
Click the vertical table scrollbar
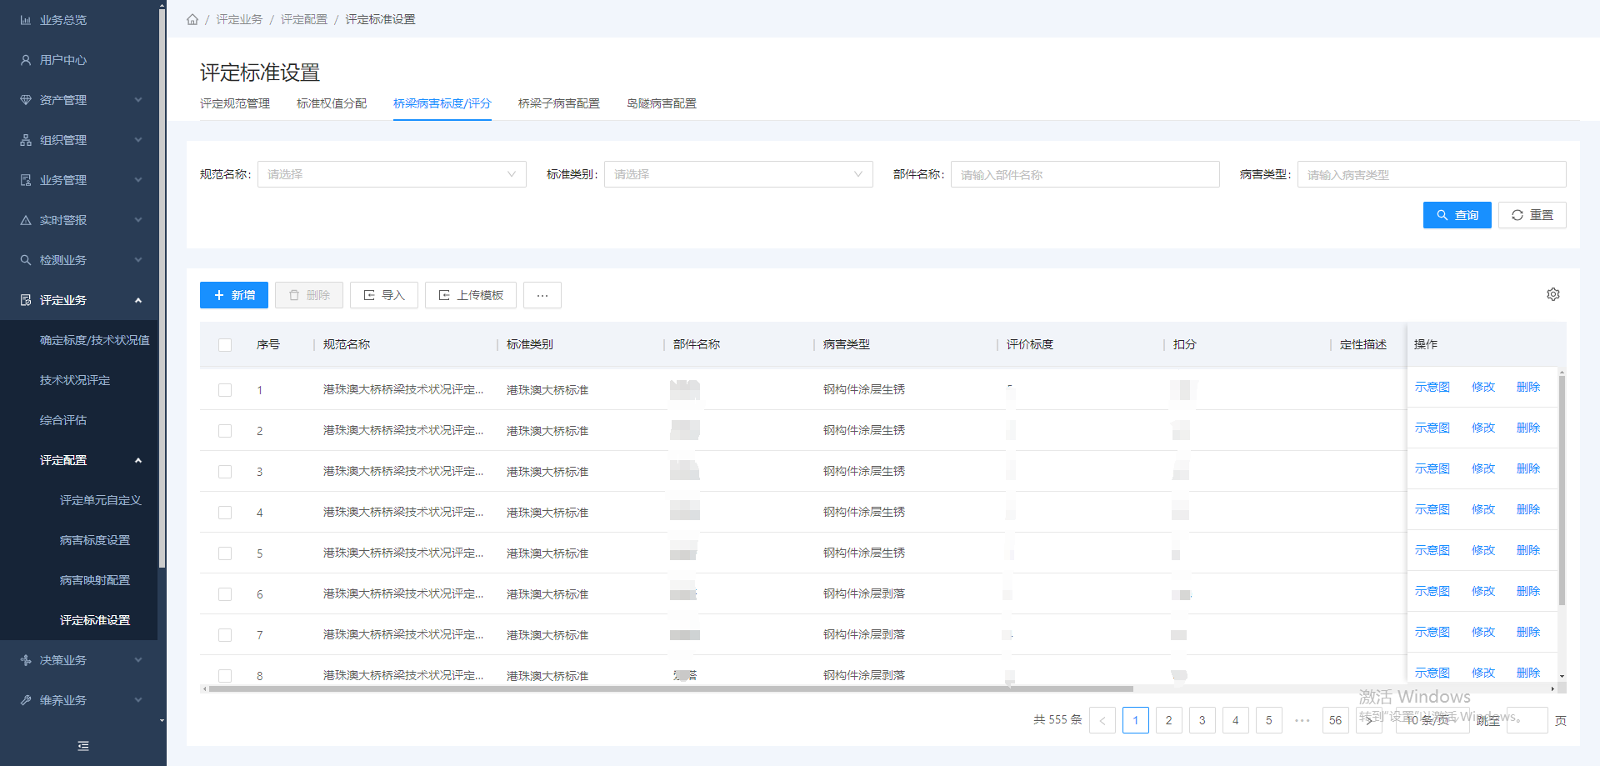1562,490
